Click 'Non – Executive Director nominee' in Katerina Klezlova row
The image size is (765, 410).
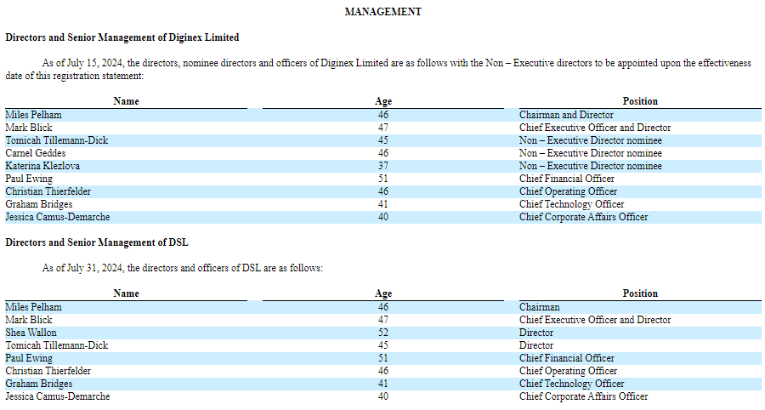point(591,166)
